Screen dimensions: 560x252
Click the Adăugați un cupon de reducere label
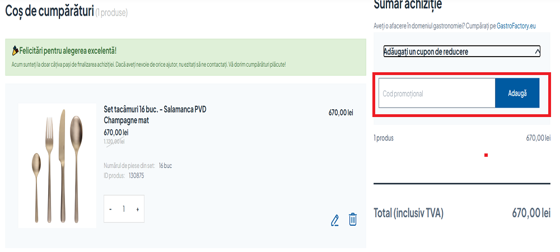click(x=426, y=52)
